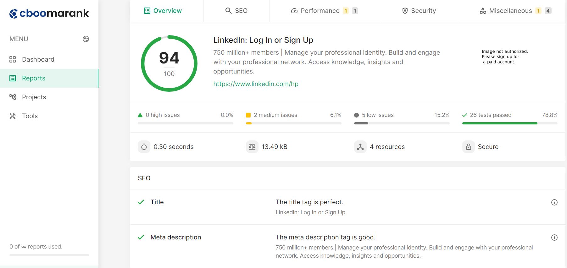This screenshot has width=567, height=268.
Task: Click the 94 score circle gauge
Action: click(x=169, y=63)
